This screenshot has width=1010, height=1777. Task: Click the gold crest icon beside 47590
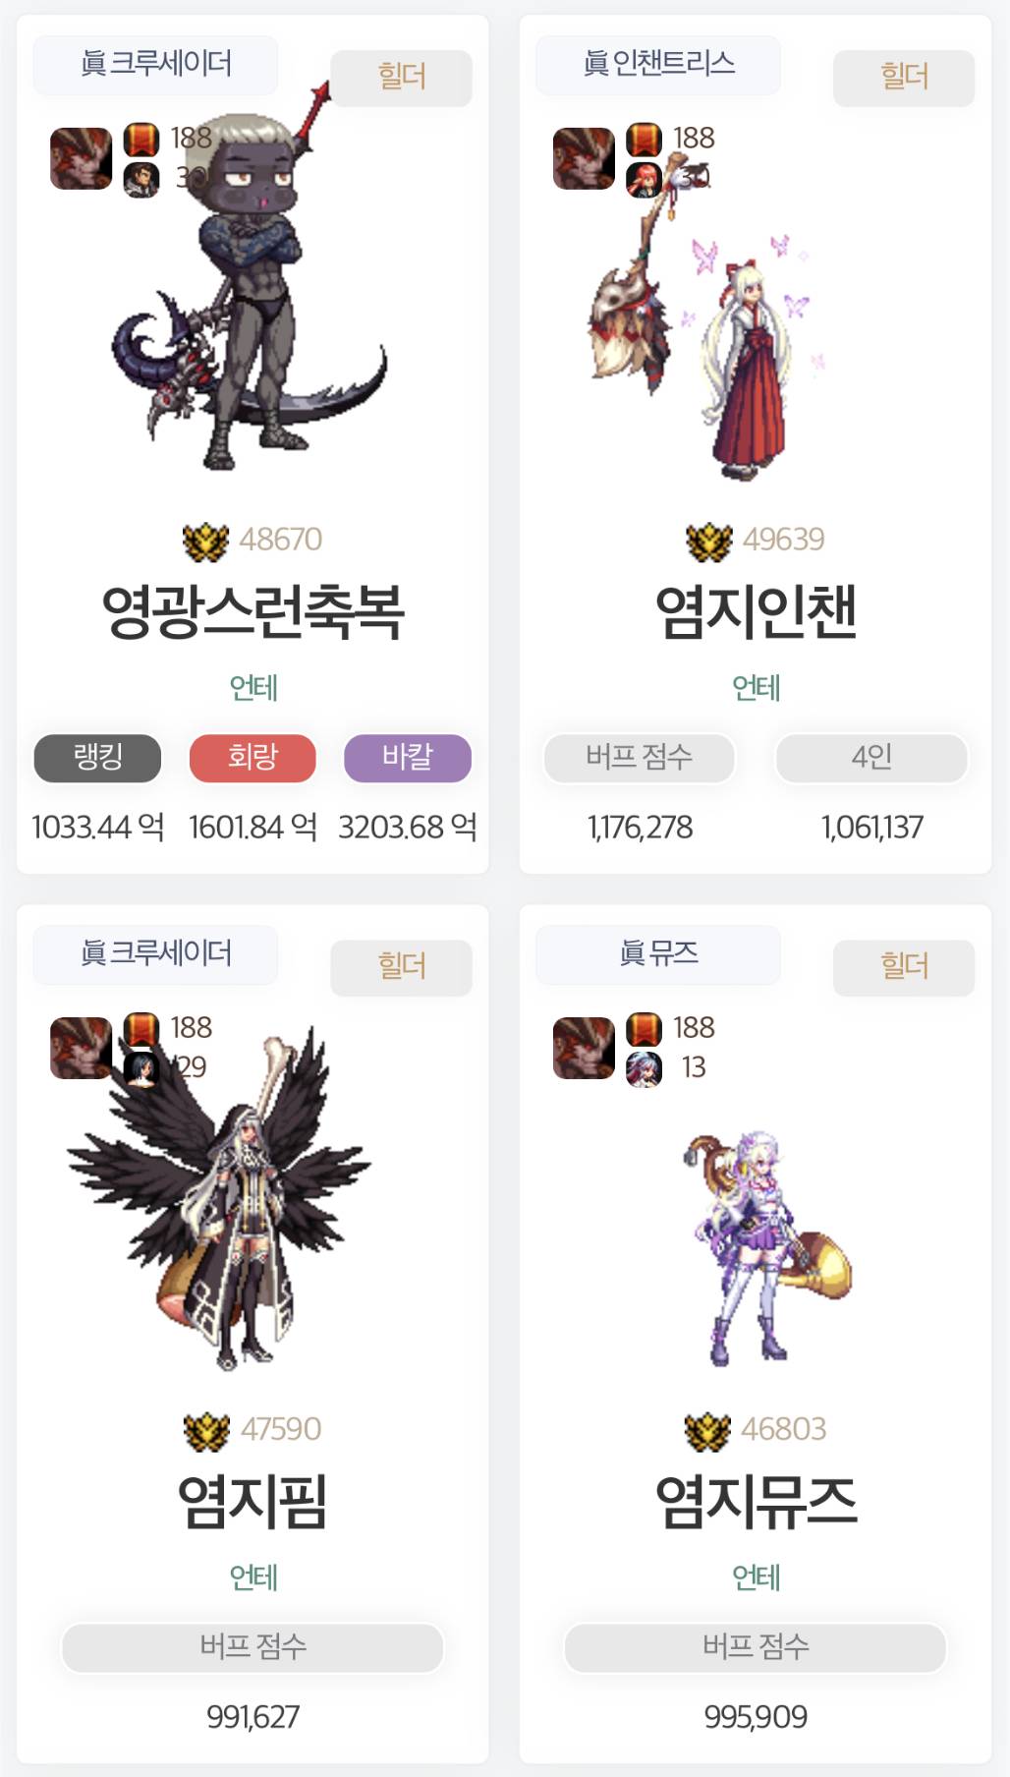(x=205, y=1431)
